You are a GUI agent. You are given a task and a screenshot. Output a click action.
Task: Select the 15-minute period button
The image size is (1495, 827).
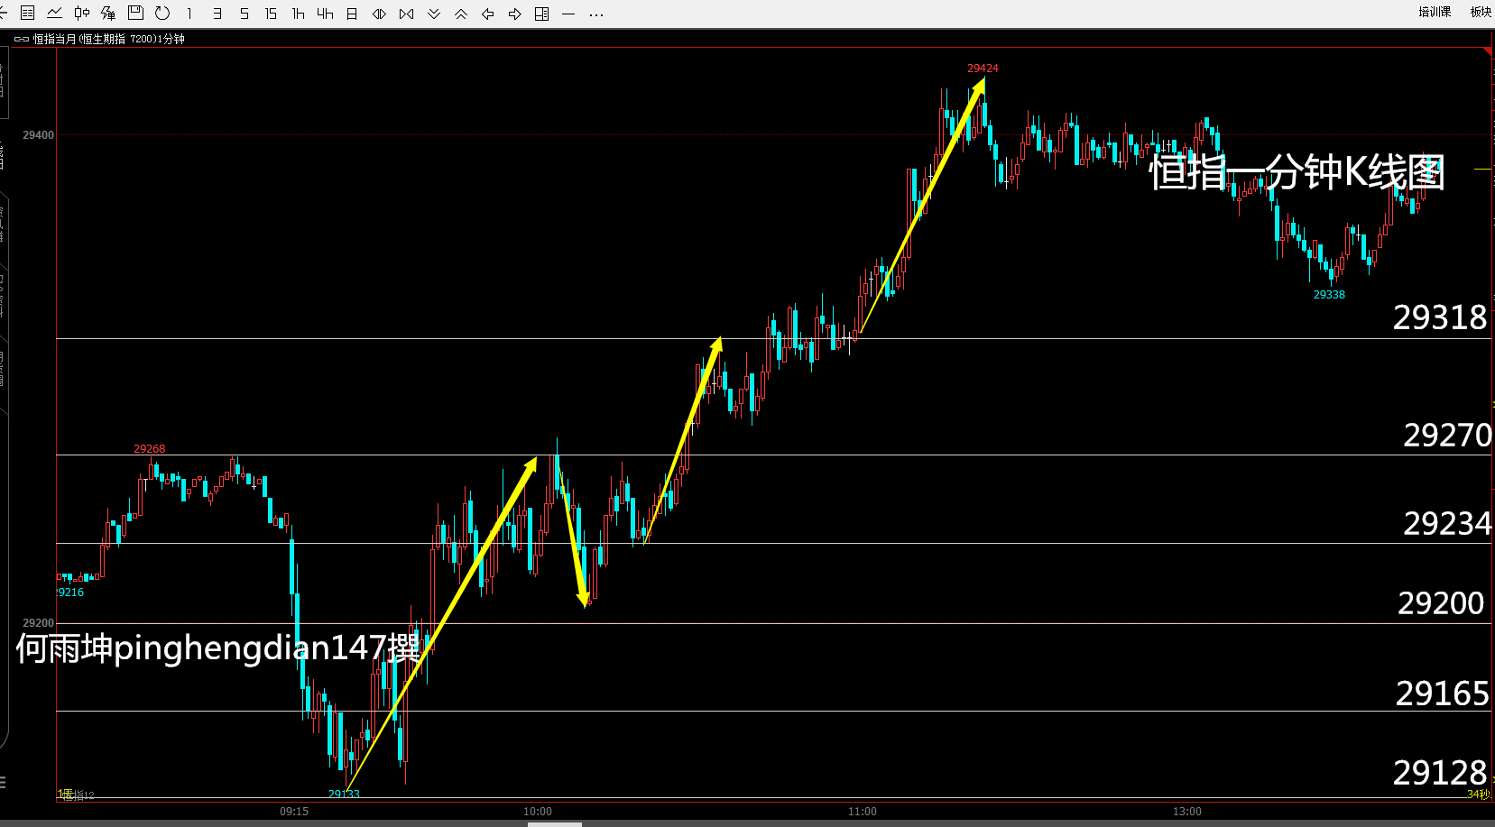[x=271, y=14]
